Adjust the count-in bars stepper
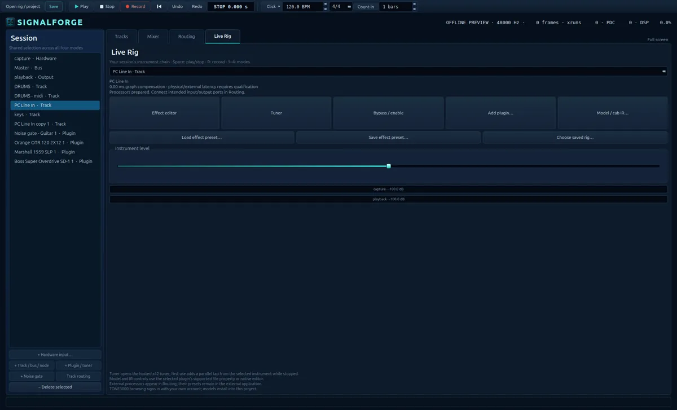This screenshot has height=410, width=677. click(x=415, y=7)
